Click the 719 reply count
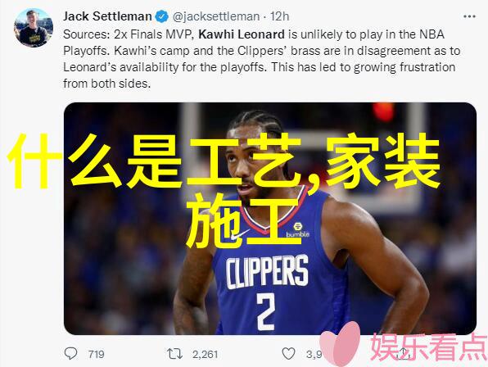The width and height of the screenshot is (488, 367). tap(96, 354)
